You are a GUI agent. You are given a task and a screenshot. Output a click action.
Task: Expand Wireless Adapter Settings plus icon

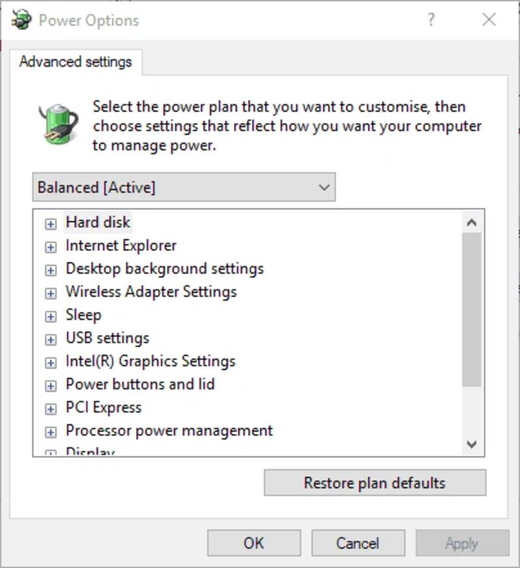tap(51, 293)
